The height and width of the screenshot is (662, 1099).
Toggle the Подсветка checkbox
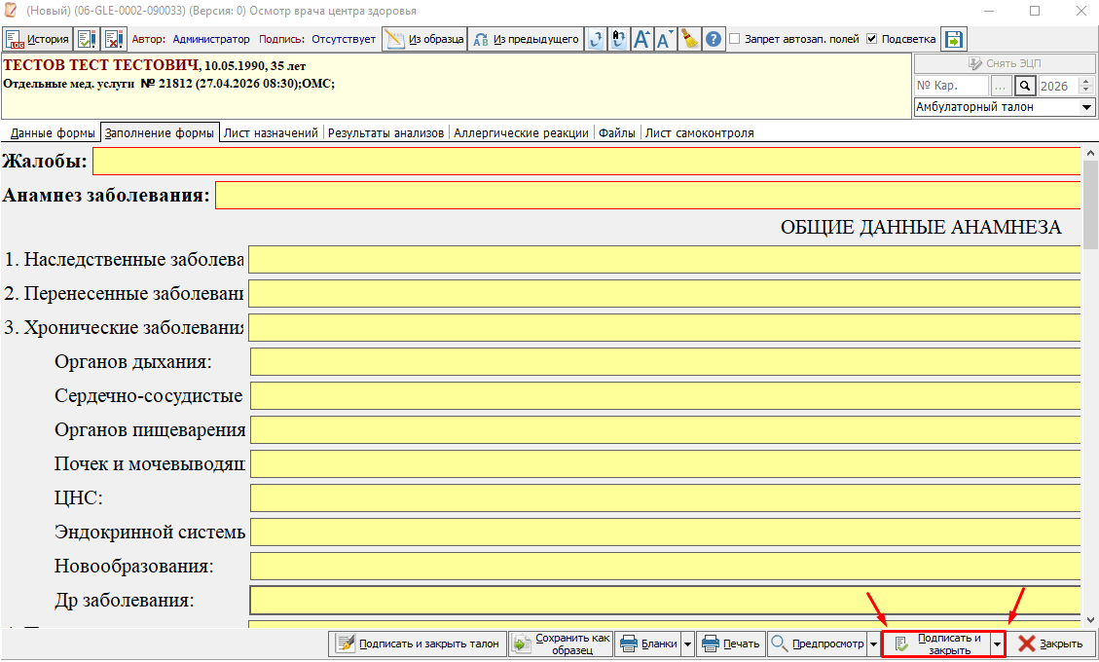(x=872, y=39)
